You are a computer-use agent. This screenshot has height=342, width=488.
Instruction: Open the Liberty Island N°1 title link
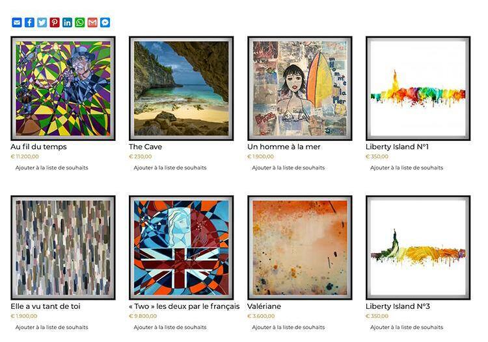(x=397, y=147)
